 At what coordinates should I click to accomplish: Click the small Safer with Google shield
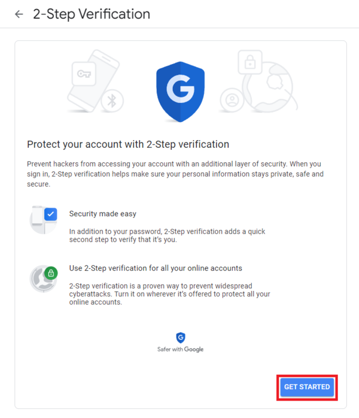click(180, 338)
